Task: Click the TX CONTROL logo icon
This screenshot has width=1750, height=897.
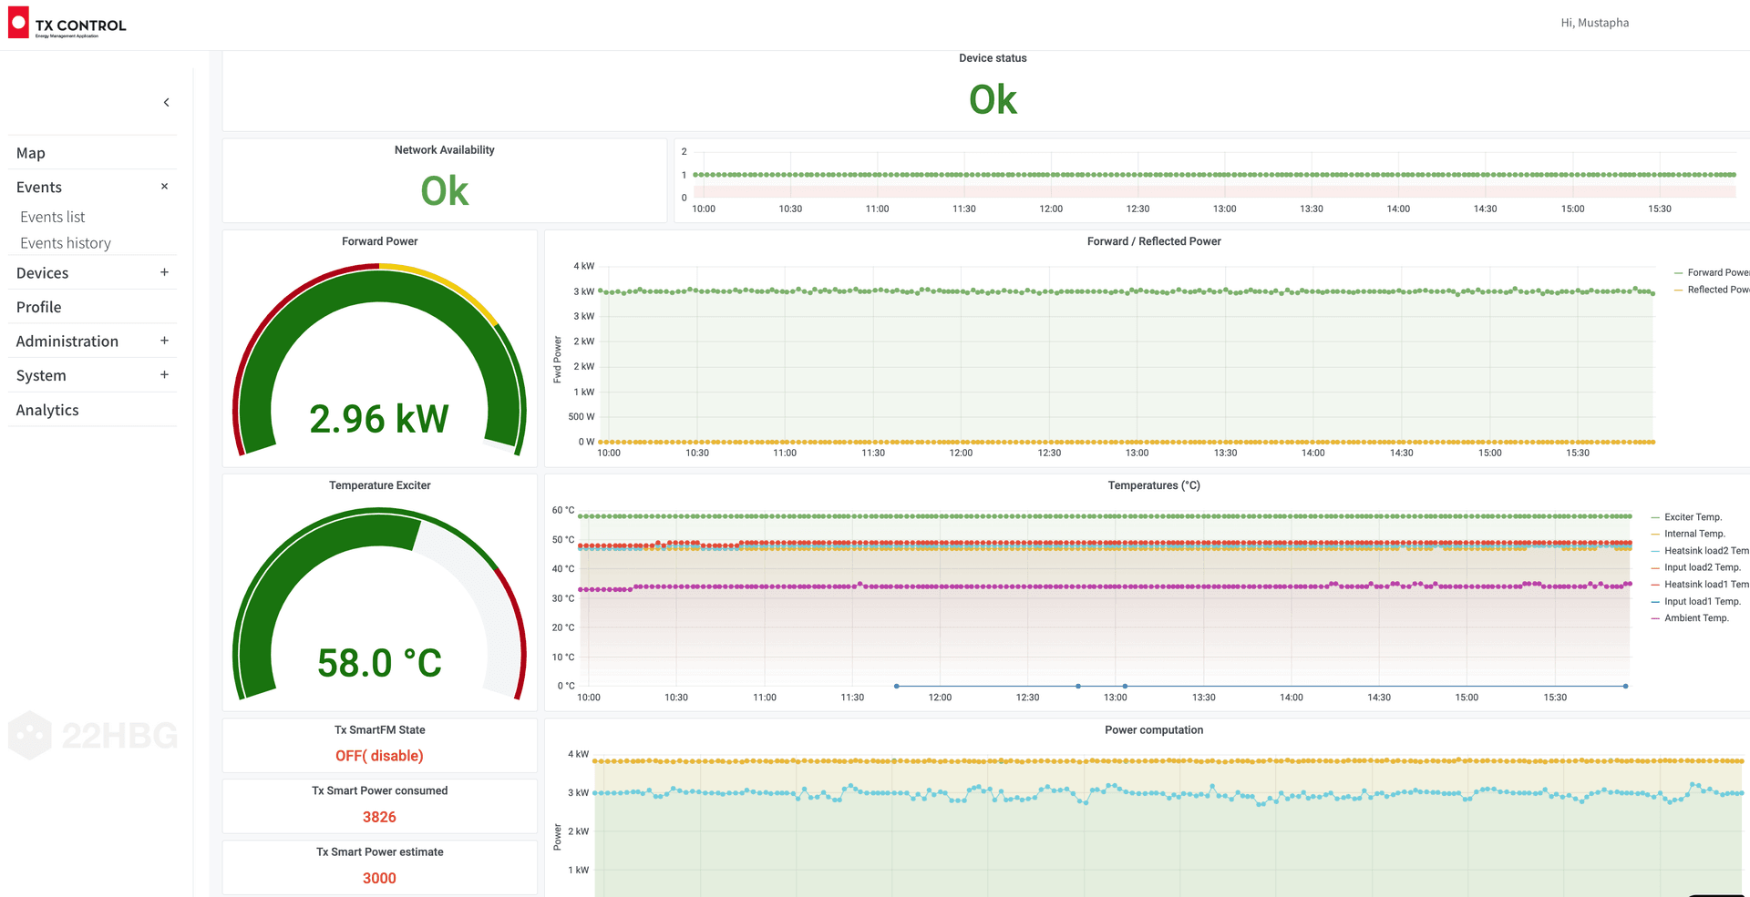Action: (x=16, y=20)
